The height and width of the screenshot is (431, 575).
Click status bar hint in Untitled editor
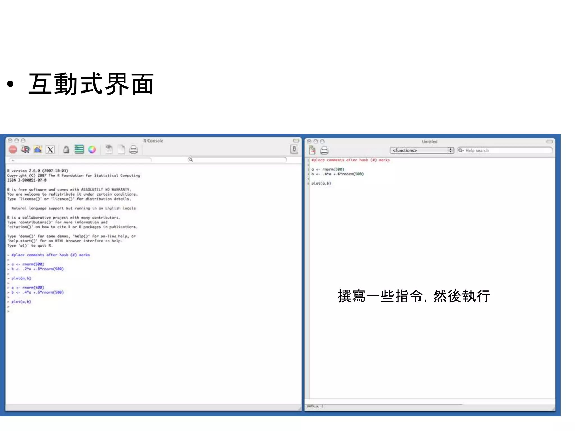[x=315, y=406]
